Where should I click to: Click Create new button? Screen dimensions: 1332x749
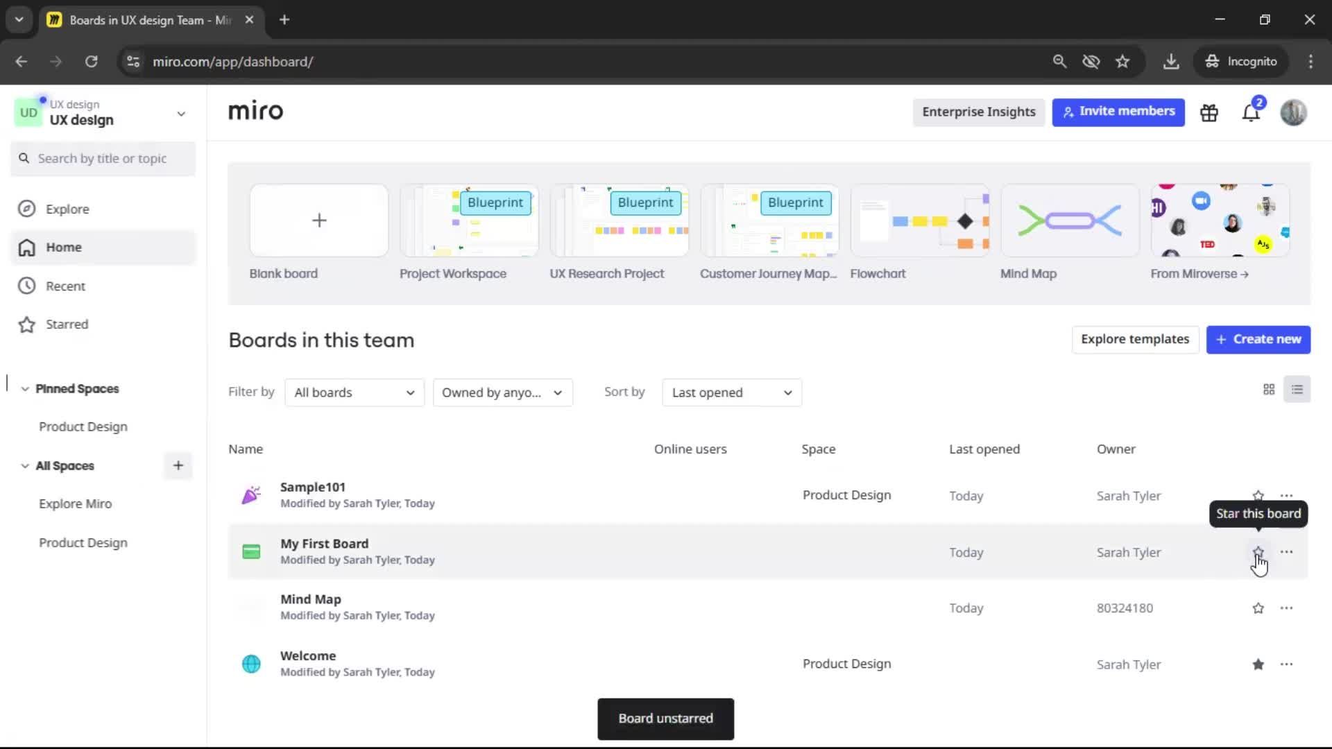point(1258,340)
